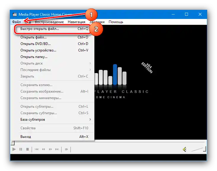Click the Stop playback button
The width and height of the screenshot is (217, 171).
tap(28, 149)
